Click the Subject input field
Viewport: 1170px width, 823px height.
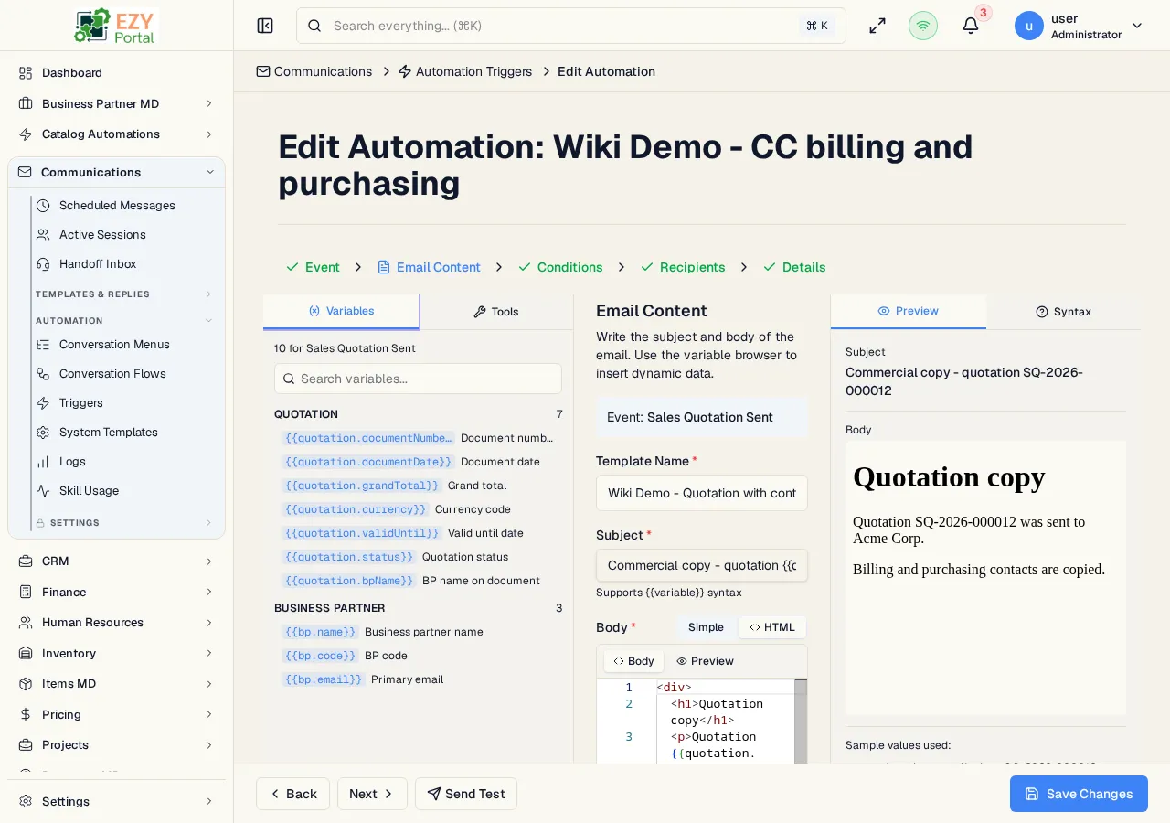click(702, 565)
